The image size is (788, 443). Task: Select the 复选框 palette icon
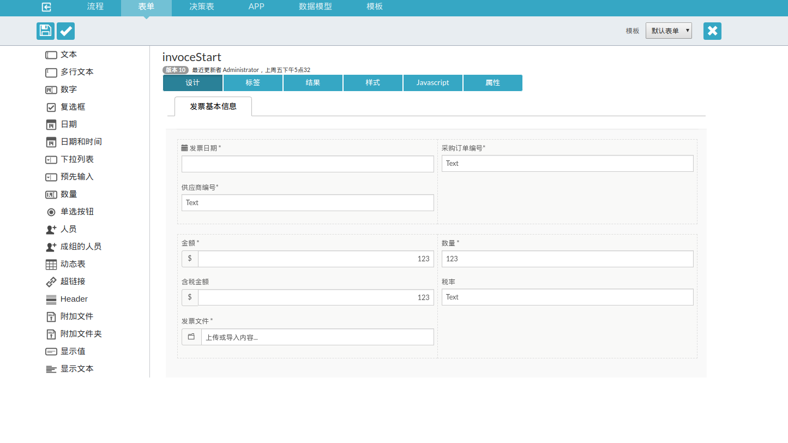tap(51, 107)
